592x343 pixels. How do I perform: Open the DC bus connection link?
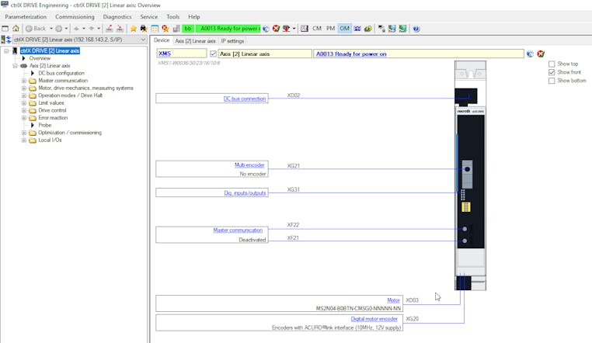pyautogui.click(x=245, y=99)
